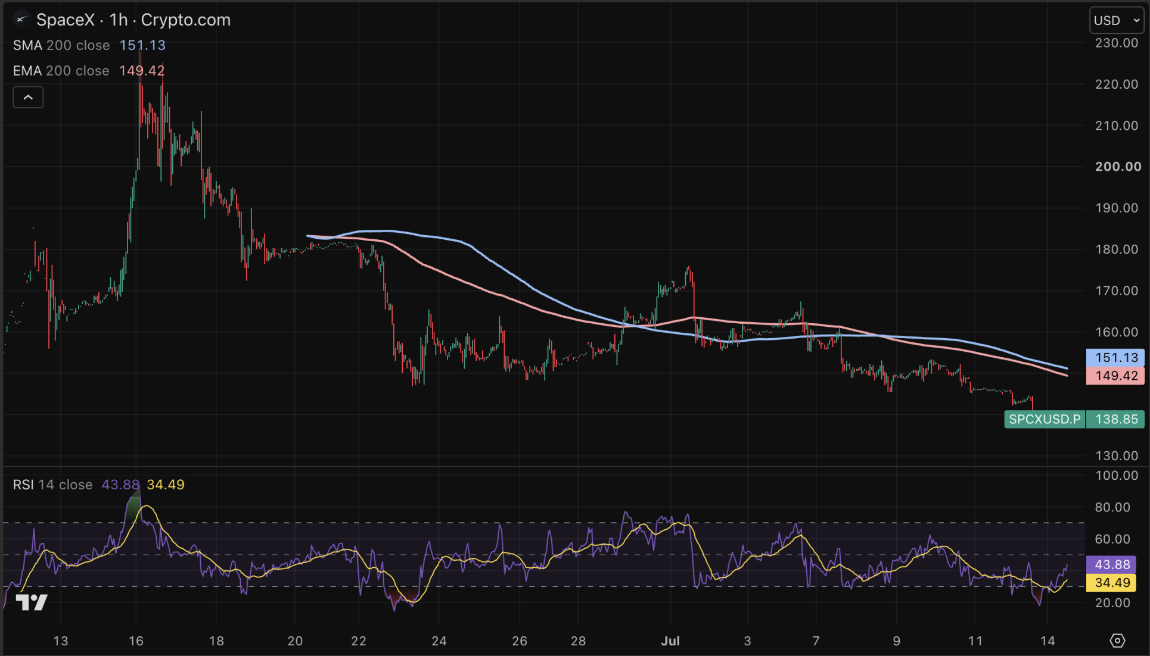
Task: Click the blue 151.13 SMA price tag
Action: tap(1115, 358)
